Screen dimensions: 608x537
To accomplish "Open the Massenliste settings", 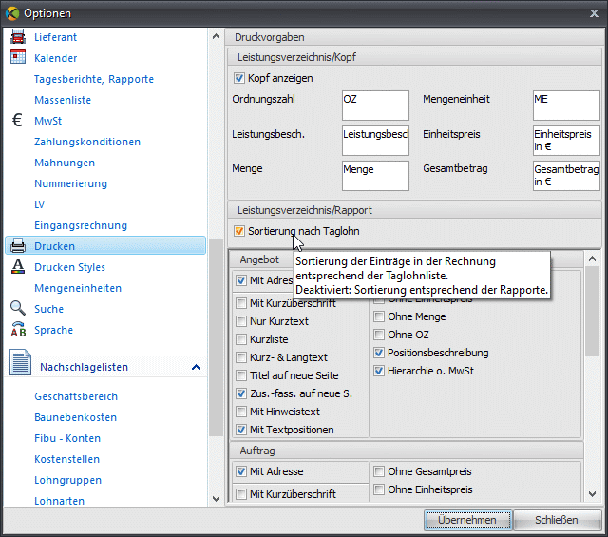I will point(63,100).
